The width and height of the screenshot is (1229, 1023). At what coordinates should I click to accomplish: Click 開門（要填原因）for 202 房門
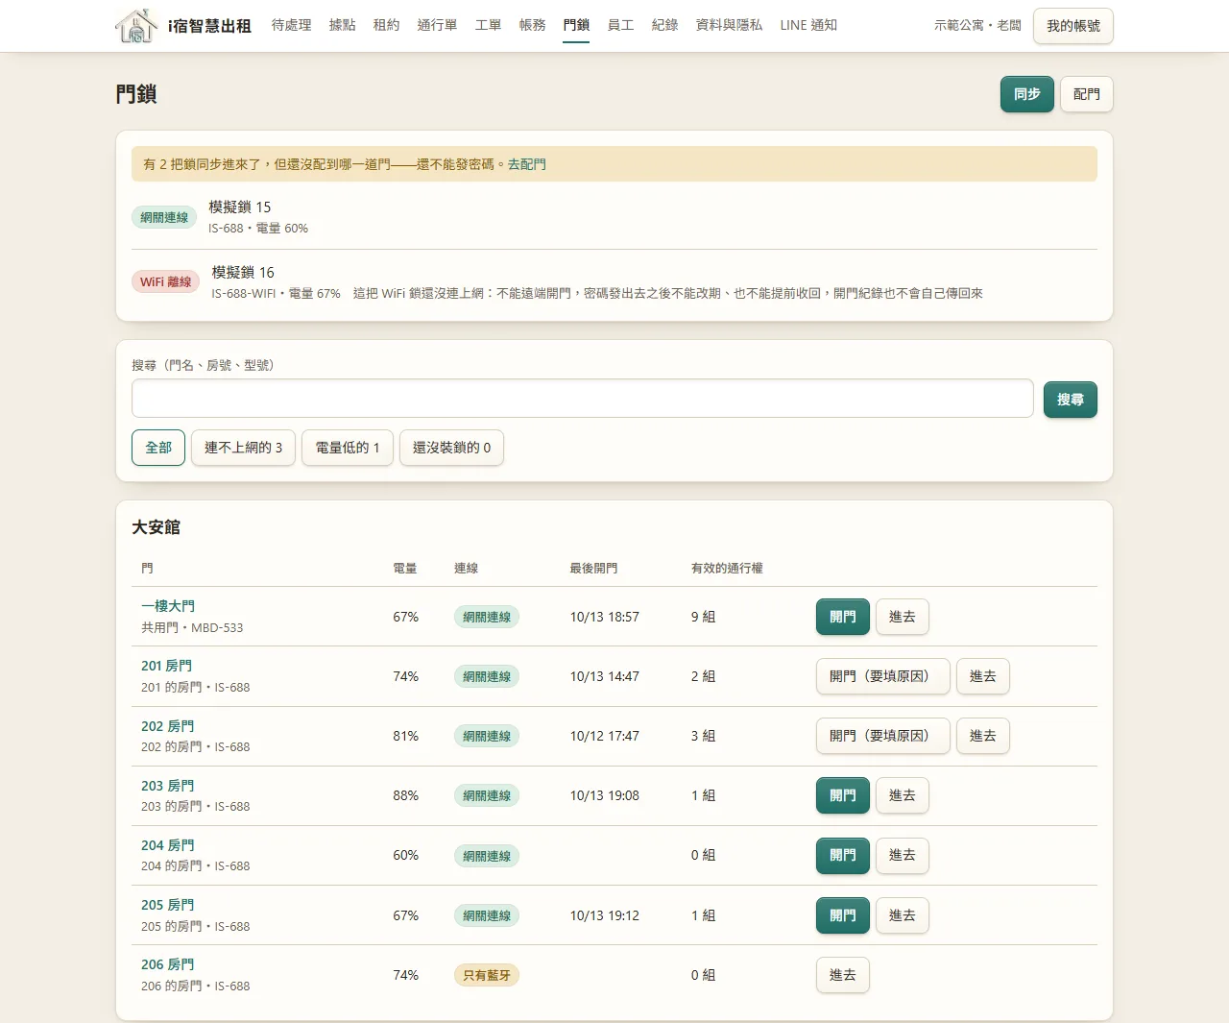click(x=883, y=736)
